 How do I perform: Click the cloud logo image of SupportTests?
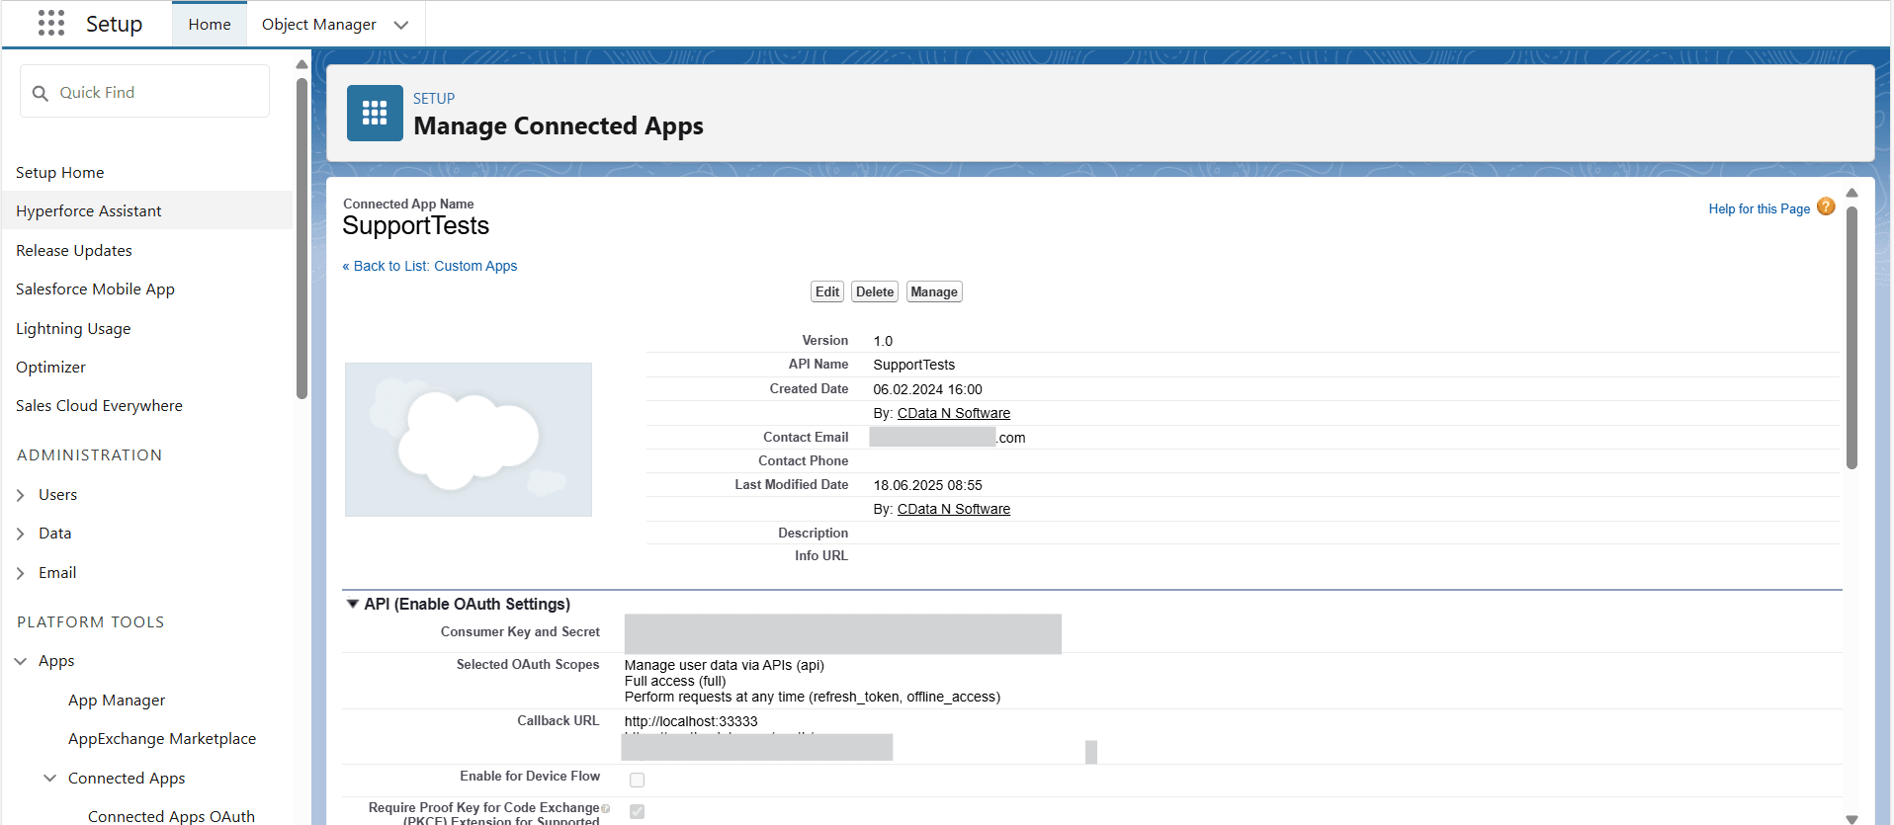coord(468,440)
